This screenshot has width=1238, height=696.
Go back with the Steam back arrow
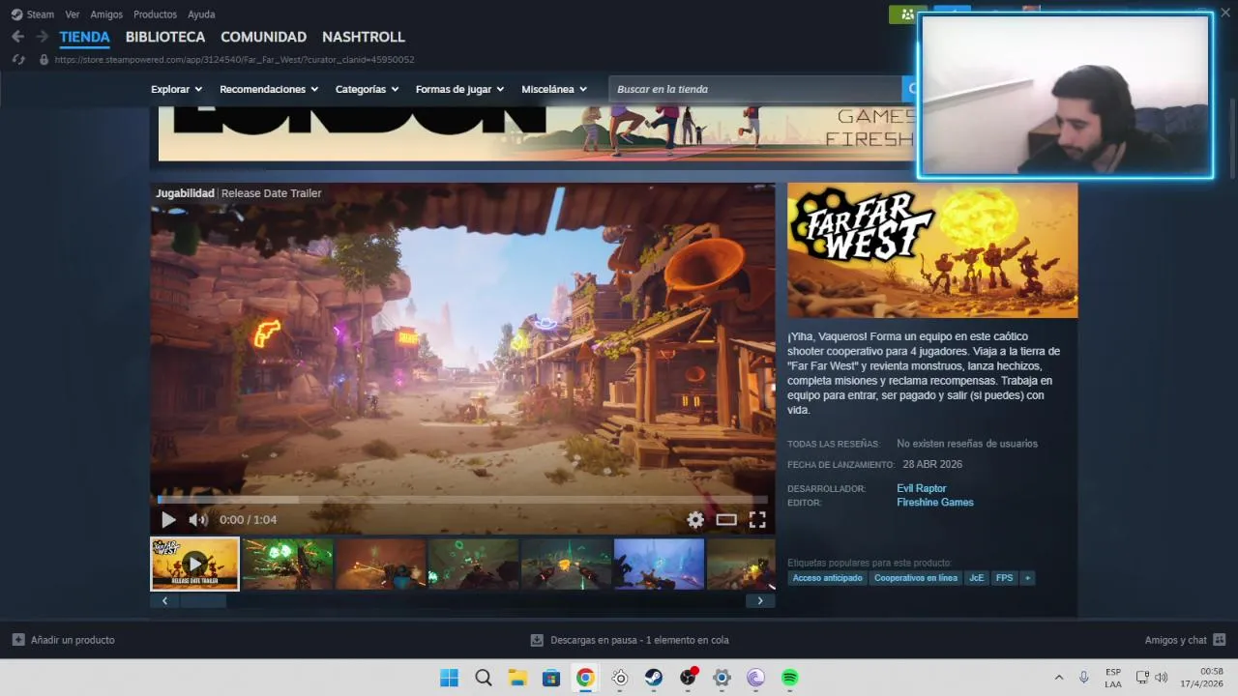17,37
